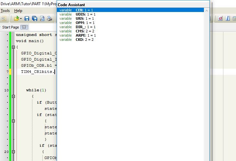Click the red 'a' toolbar icon
Viewport: 236px width, 161px height.
tap(220, 18)
